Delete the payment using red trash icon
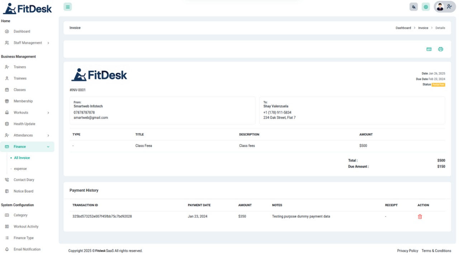 420,217
